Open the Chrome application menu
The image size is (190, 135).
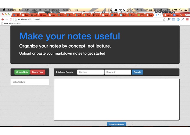(12, 10)
